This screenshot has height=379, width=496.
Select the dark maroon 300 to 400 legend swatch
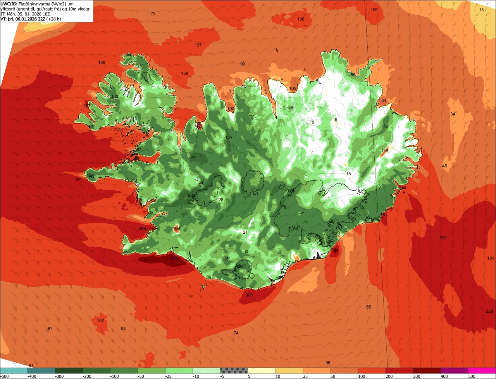(426, 370)
